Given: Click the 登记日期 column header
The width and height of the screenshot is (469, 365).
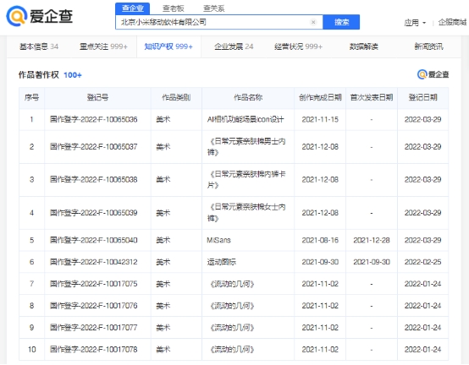Looking at the screenshot, I should (x=423, y=97).
